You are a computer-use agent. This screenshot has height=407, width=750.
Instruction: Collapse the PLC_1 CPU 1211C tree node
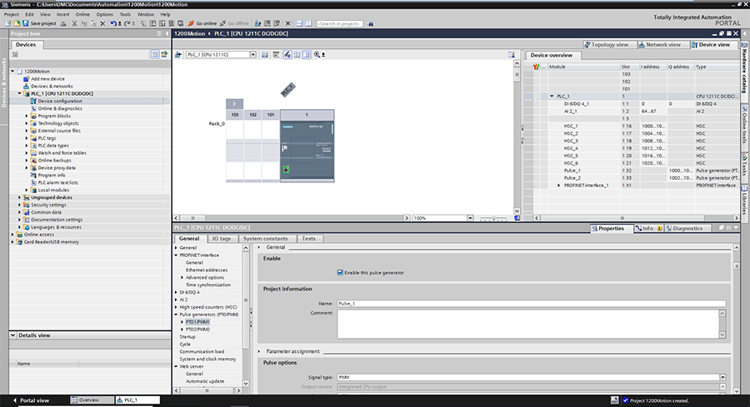[20, 93]
